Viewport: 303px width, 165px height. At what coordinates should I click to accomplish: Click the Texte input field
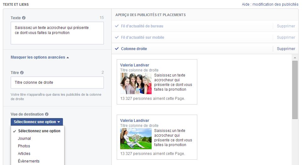57,33
